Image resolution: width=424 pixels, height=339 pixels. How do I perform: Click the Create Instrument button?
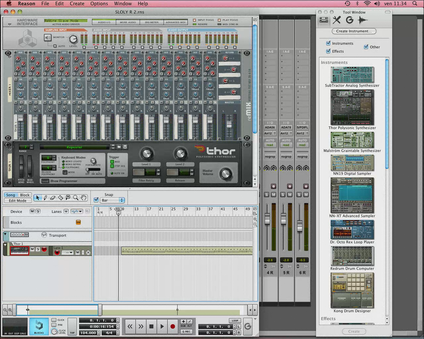pyautogui.click(x=354, y=31)
